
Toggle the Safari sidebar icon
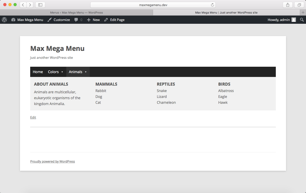click(x=40, y=5)
